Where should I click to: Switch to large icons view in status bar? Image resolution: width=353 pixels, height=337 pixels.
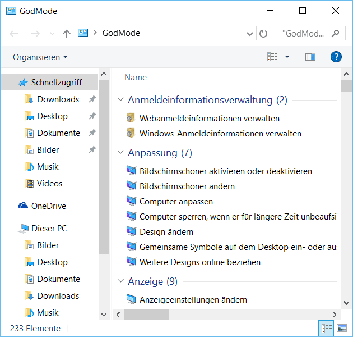(341, 329)
